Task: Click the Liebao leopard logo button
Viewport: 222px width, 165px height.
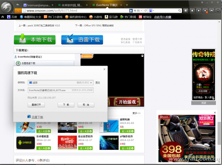Action: coord(7,7)
